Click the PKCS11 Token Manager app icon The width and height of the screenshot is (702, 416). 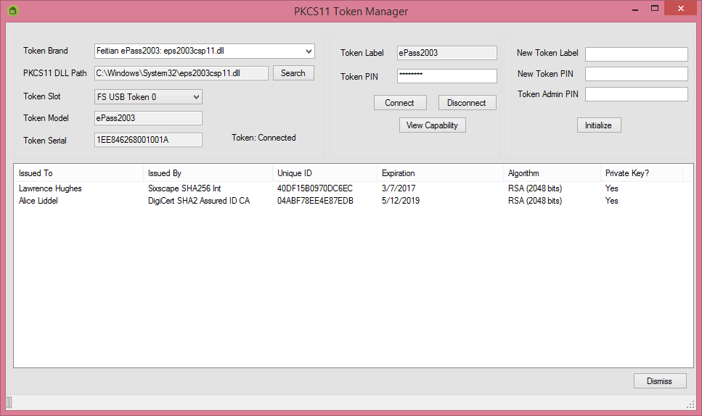coord(13,11)
